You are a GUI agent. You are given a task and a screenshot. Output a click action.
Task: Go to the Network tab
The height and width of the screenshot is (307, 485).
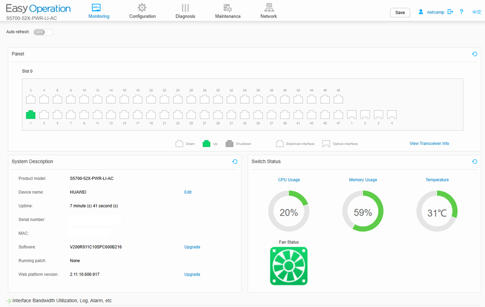click(x=269, y=10)
